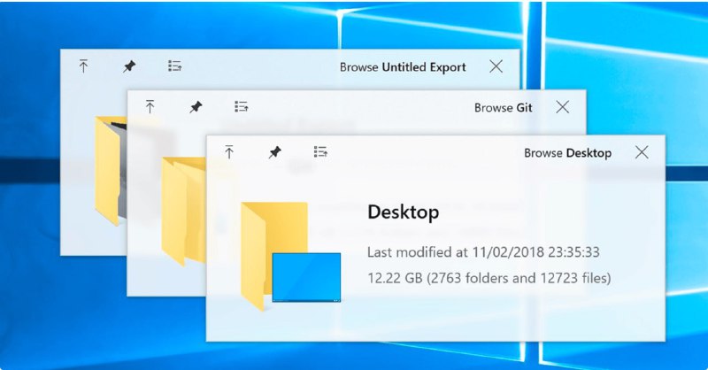Click the up-arrow icon in Browse Git window
Viewport: 708px width, 370px height.
coord(150,107)
